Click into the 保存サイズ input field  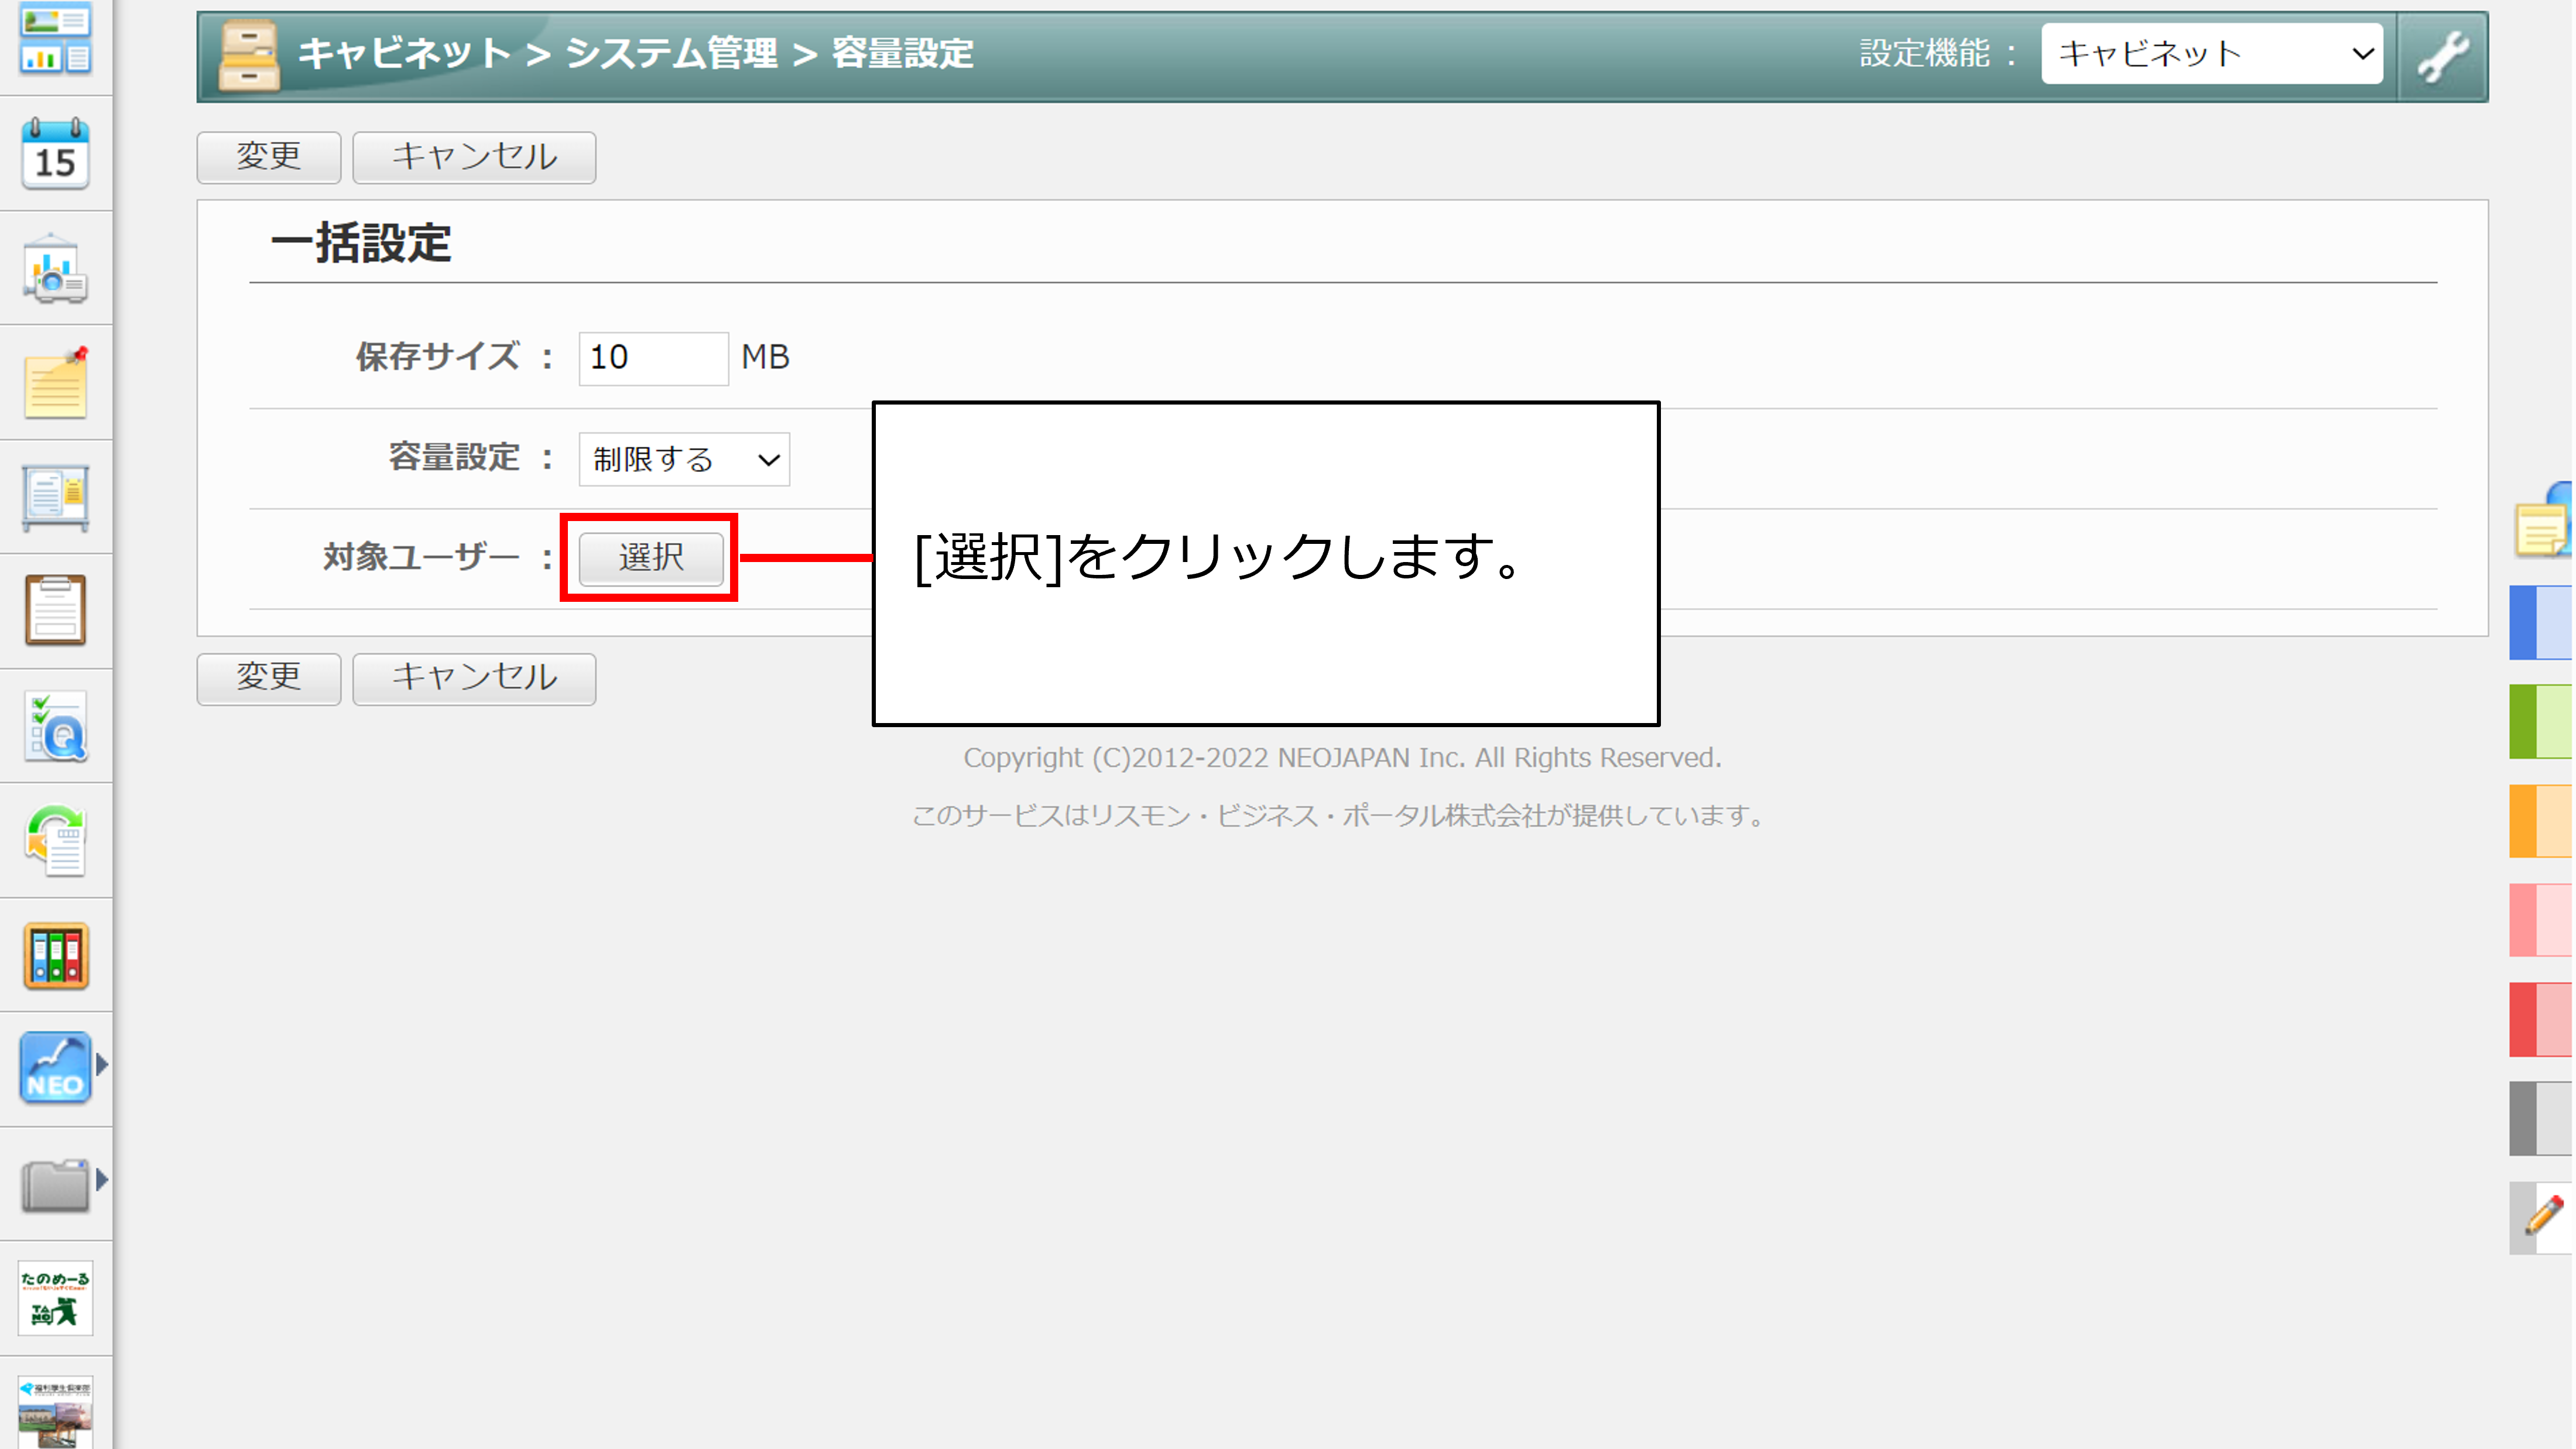[653, 358]
